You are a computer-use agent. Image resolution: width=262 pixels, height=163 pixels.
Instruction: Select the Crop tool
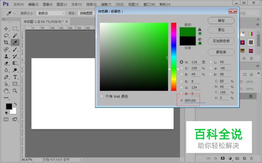6,42
